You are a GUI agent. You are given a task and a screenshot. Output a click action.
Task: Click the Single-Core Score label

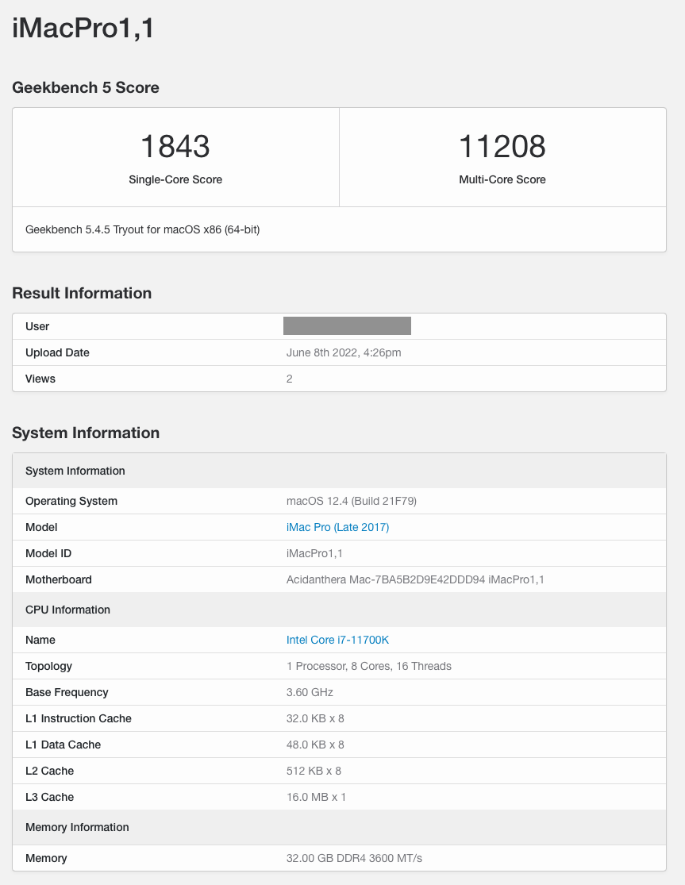(175, 179)
